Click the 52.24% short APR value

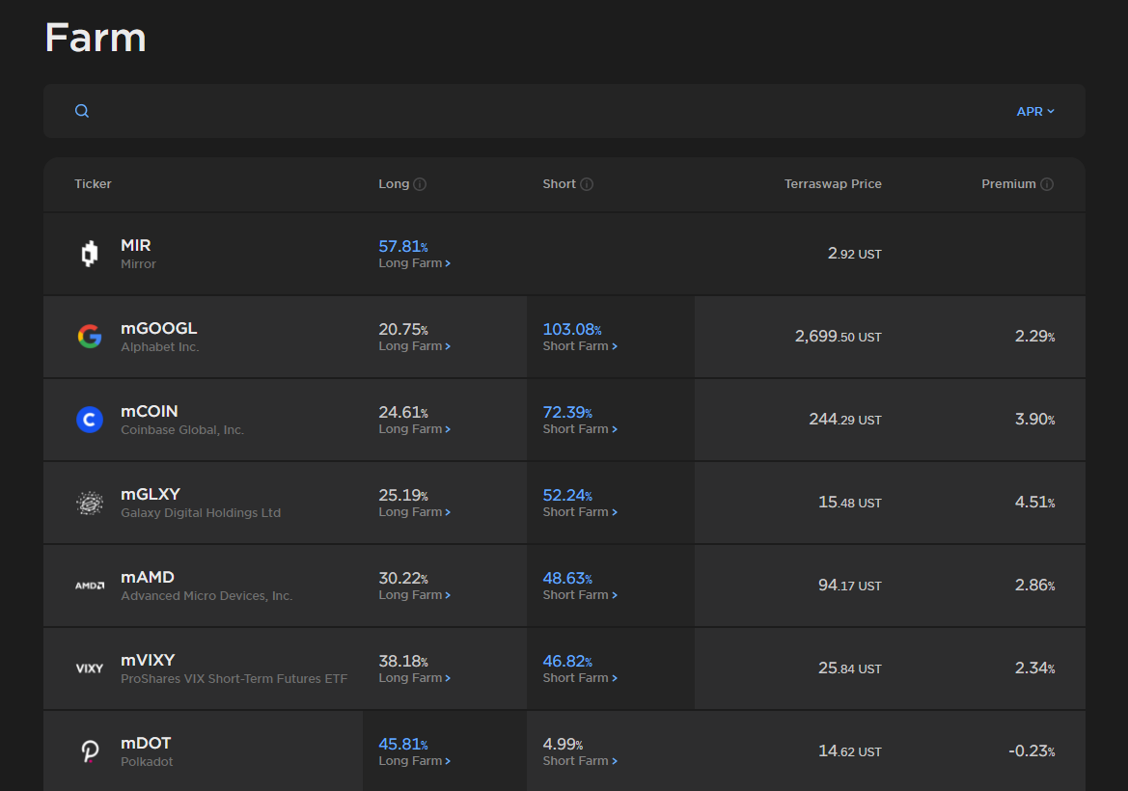(x=567, y=496)
